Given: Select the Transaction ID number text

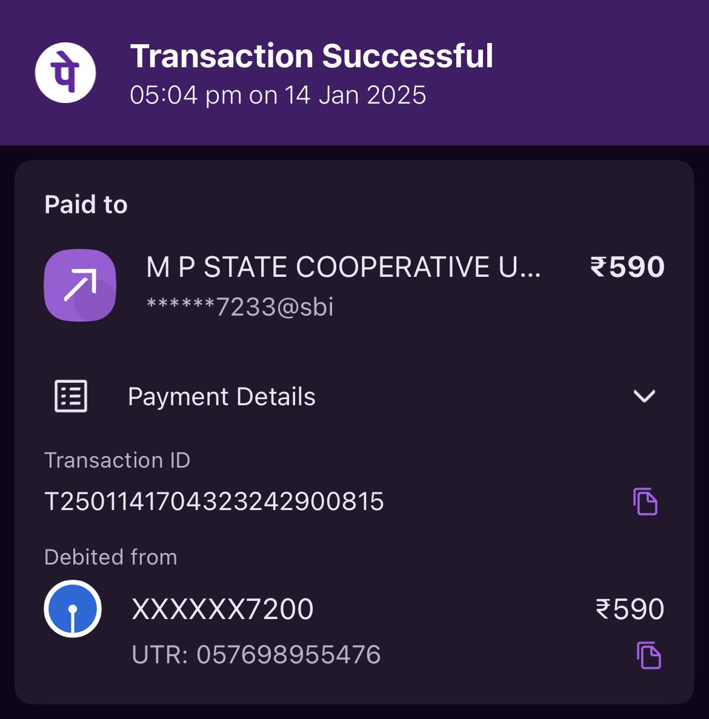Looking at the screenshot, I should (214, 501).
